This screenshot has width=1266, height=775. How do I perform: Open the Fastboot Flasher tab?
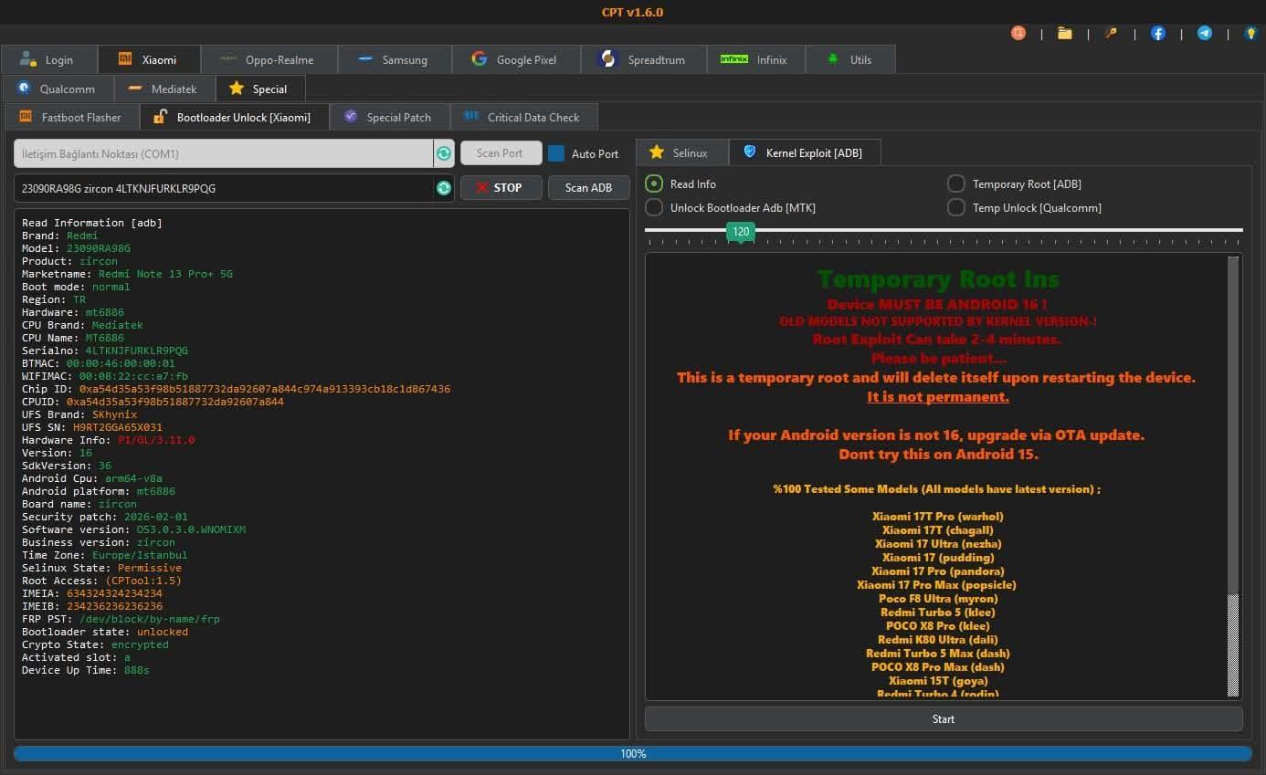click(x=71, y=117)
